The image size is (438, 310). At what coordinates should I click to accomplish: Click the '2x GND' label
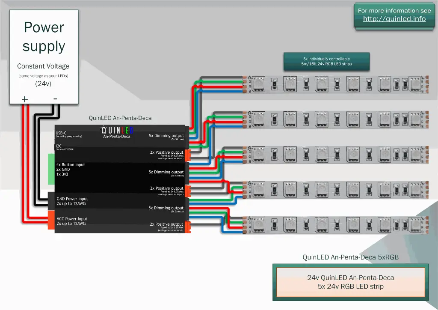point(63,170)
